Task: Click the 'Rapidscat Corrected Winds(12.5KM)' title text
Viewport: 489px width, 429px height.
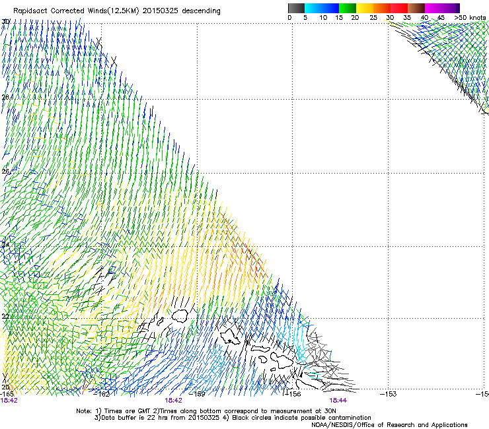Action: pyautogui.click(x=76, y=11)
